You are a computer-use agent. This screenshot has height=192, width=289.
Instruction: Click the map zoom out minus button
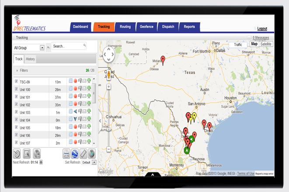pyautogui.click(x=108, y=149)
